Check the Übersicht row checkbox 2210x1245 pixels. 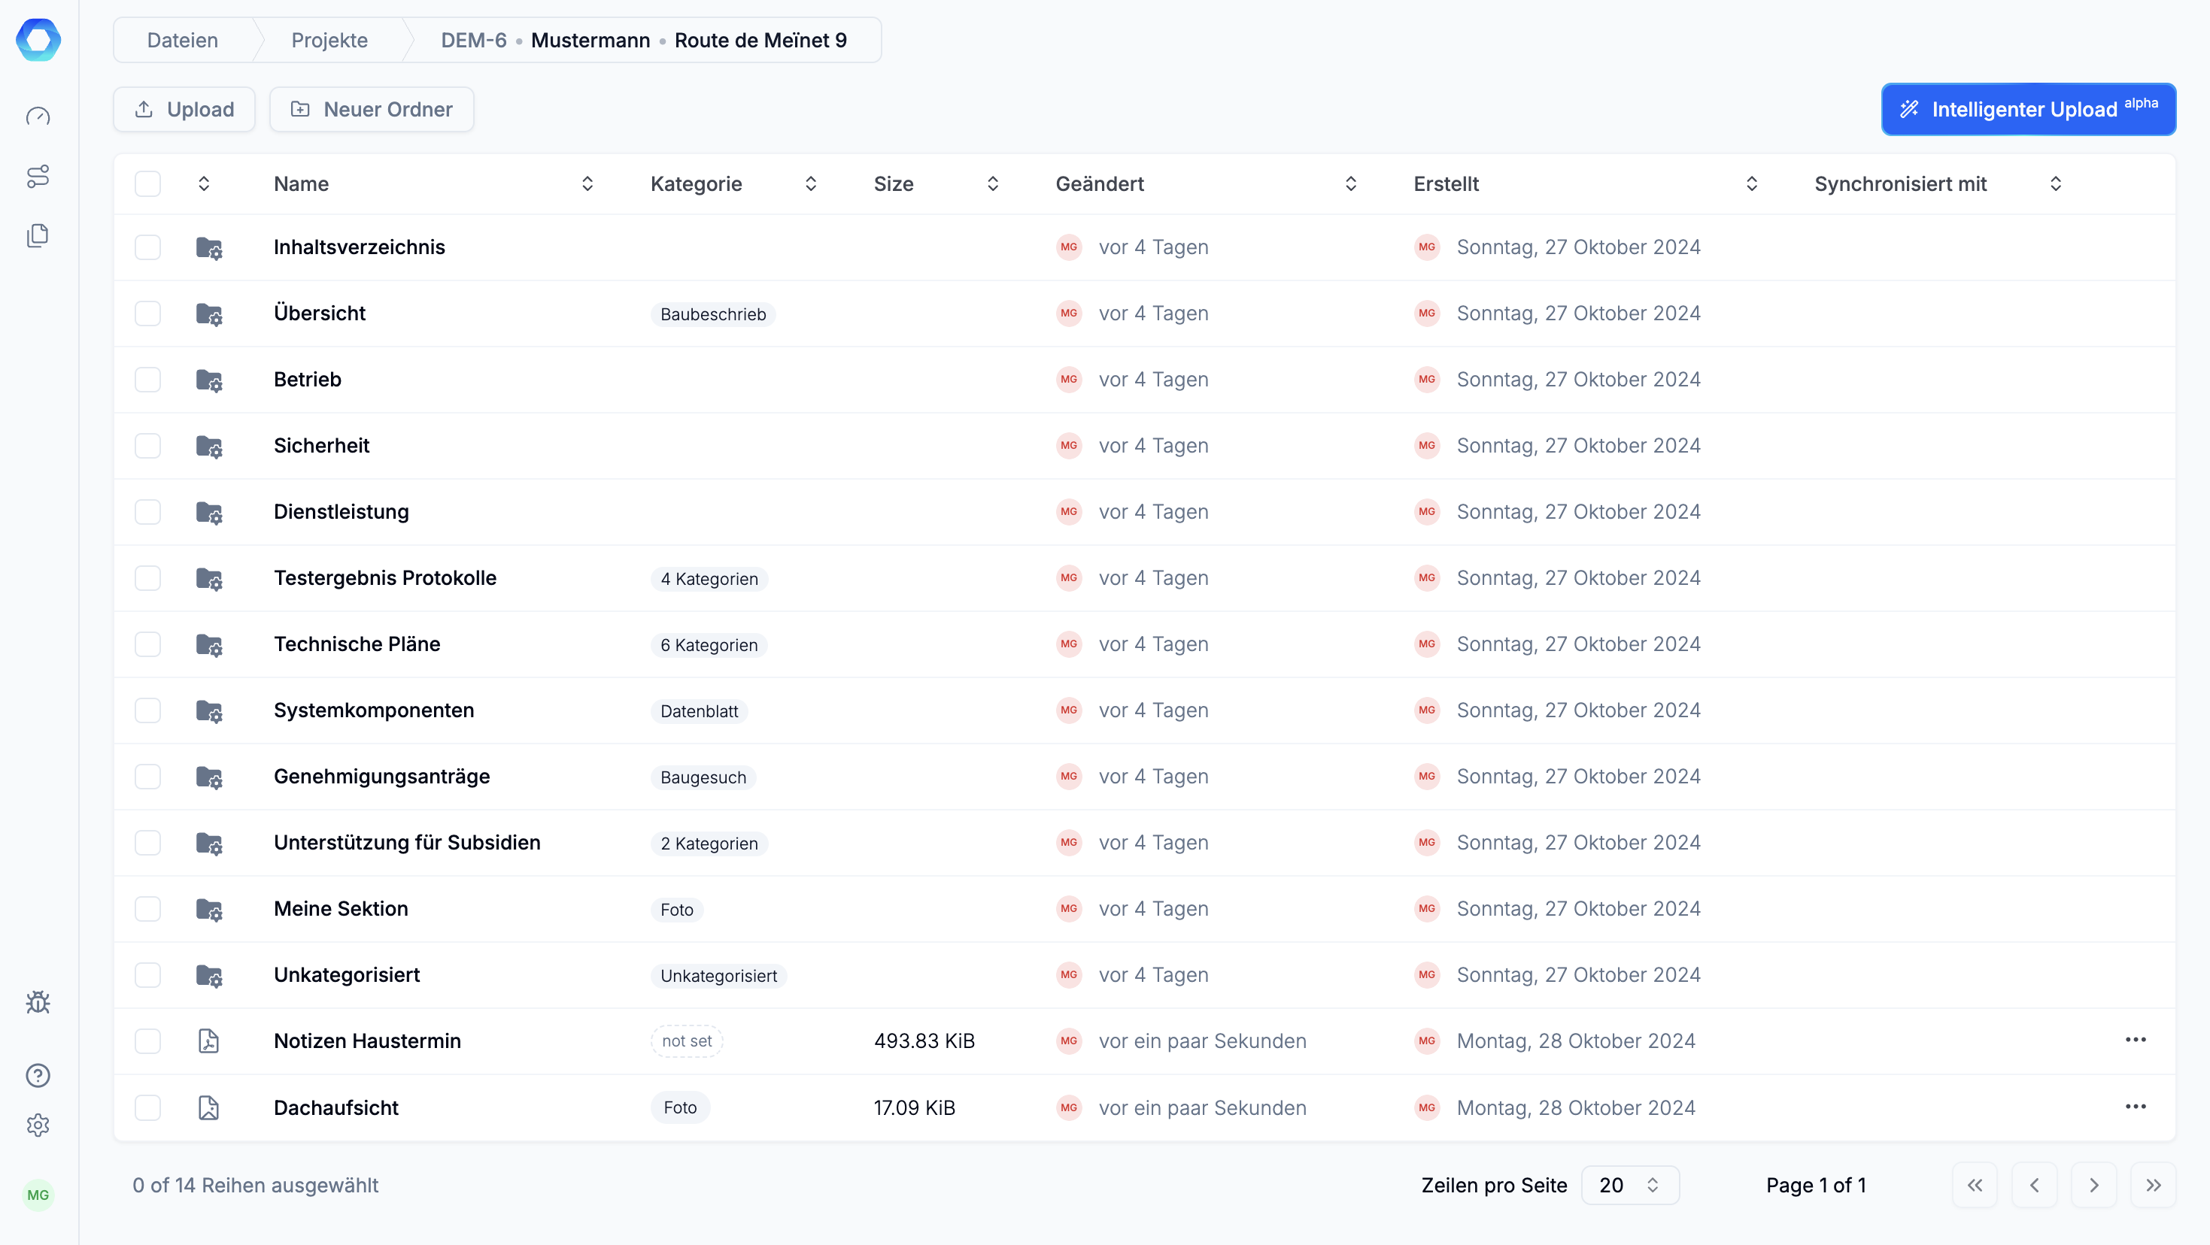point(147,313)
